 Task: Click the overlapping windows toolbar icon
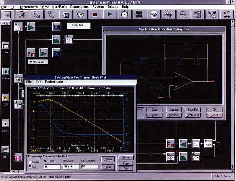point(66,15)
